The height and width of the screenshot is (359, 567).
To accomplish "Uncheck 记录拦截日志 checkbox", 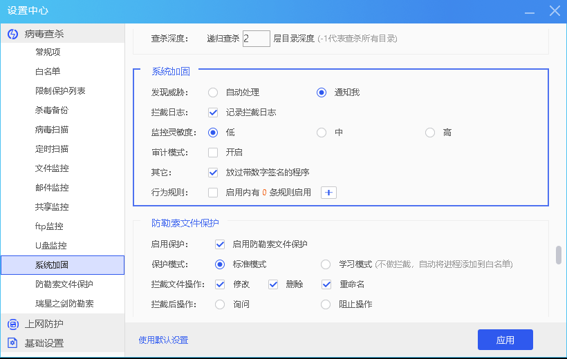I will (x=213, y=113).
